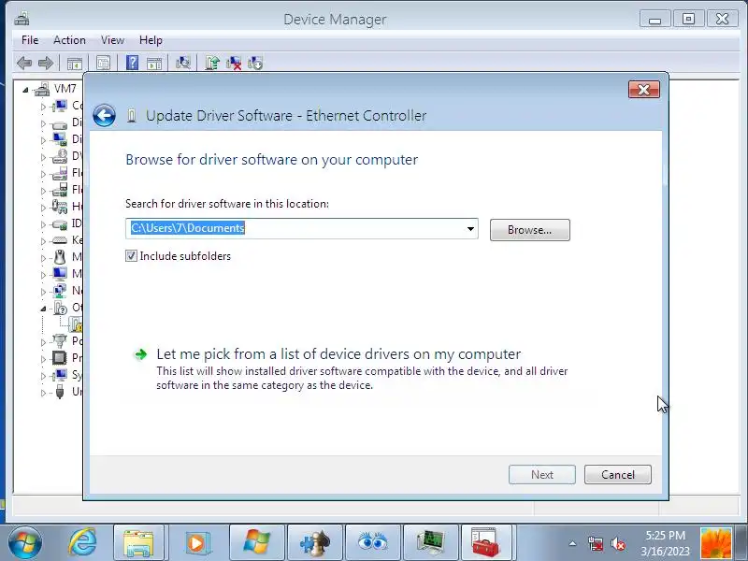Viewport: 748px width, 561px height.
Task: Expand the System devices node triangle
Action: click(43, 376)
